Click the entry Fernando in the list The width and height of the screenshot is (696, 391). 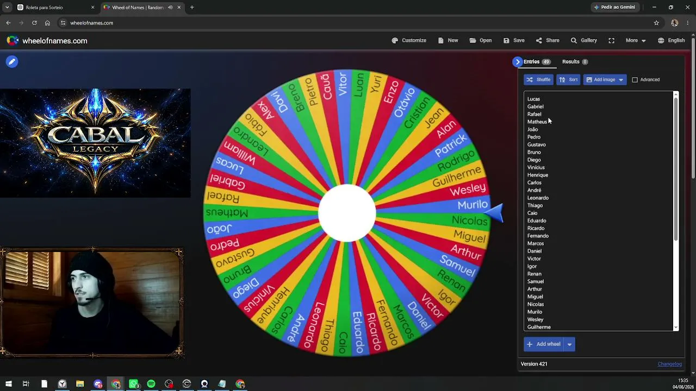[x=538, y=236]
